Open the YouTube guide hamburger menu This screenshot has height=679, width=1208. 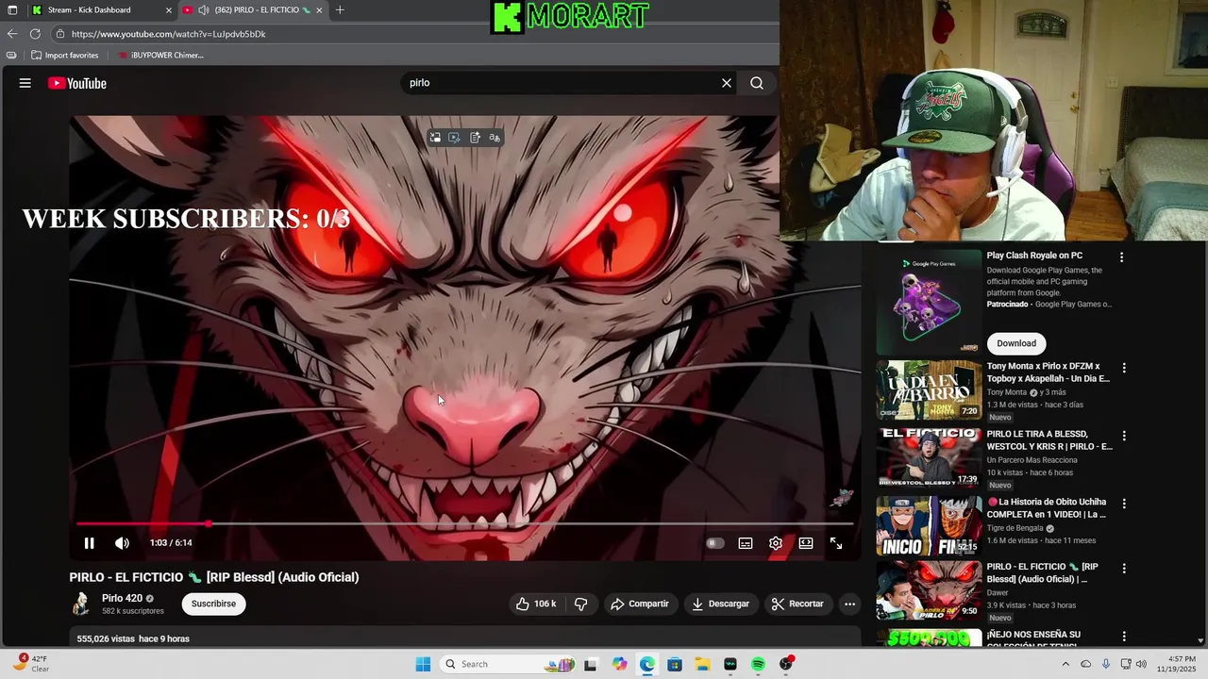coord(25,83)
